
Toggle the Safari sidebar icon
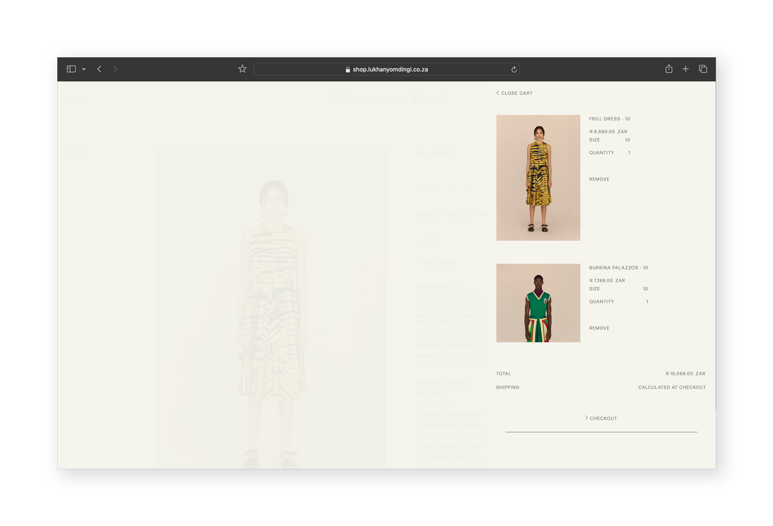tap(71, 69)
